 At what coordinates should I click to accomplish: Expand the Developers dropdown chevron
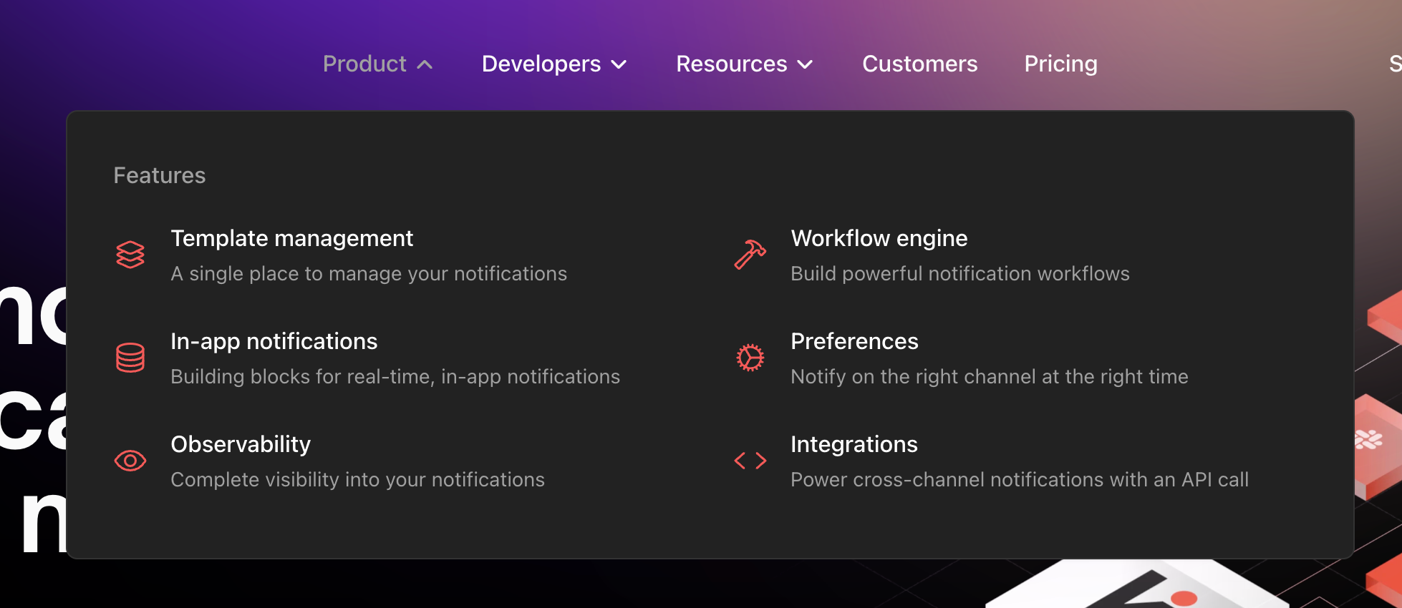(619, 65)
